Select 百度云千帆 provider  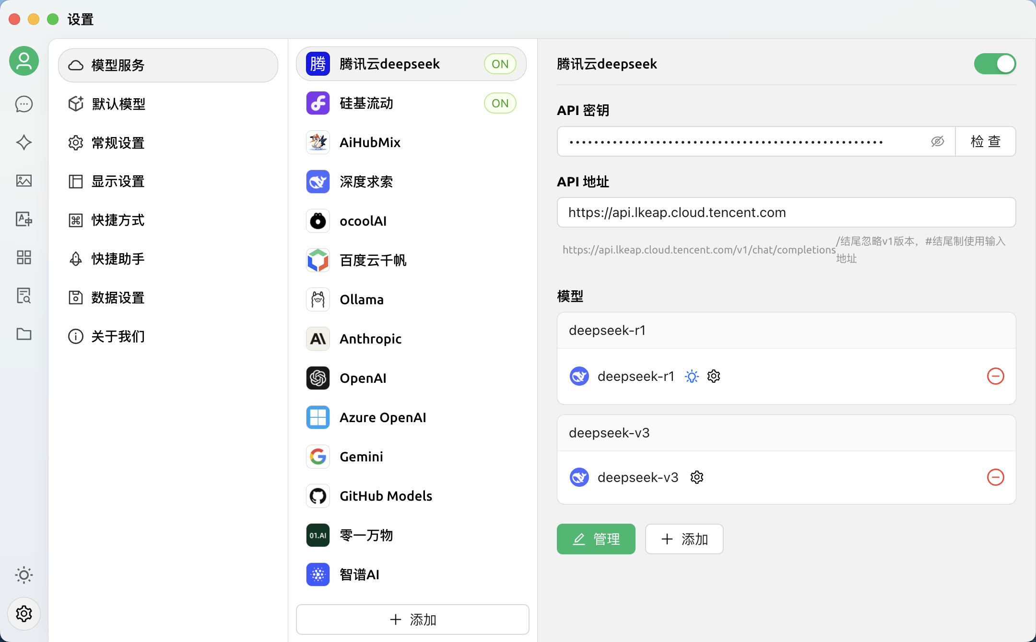(411, 260)
